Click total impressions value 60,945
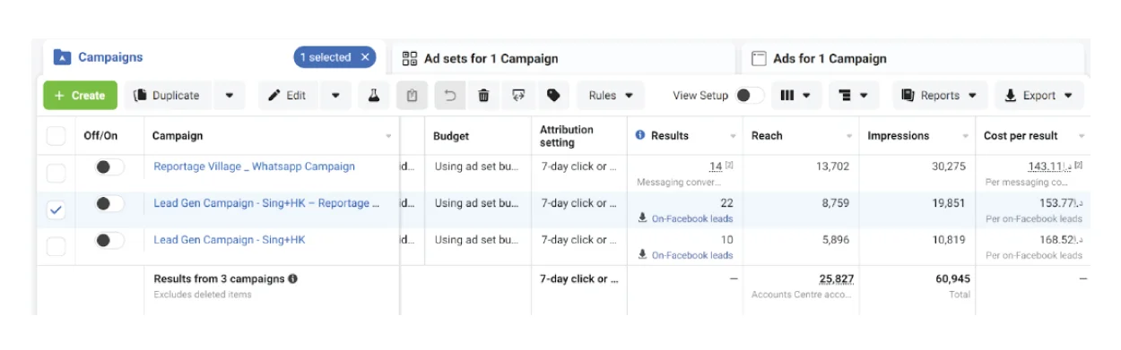 pyautogui.click(x=952, y=279)
